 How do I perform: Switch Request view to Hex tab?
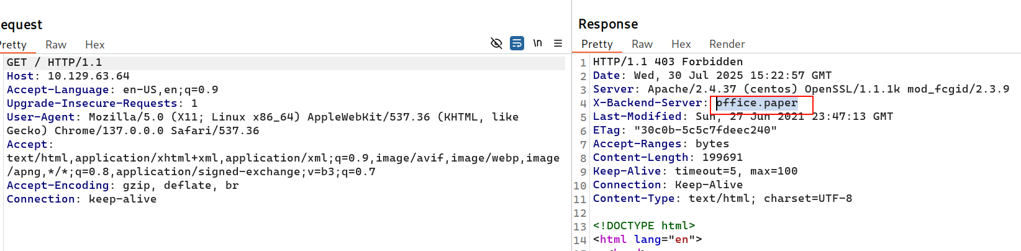(94, 45)
